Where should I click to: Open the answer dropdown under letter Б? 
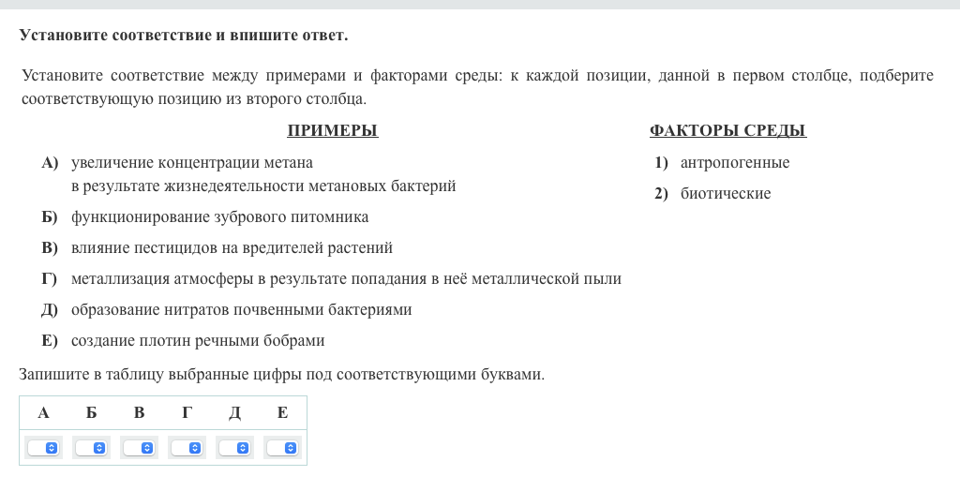click(92, 448)
